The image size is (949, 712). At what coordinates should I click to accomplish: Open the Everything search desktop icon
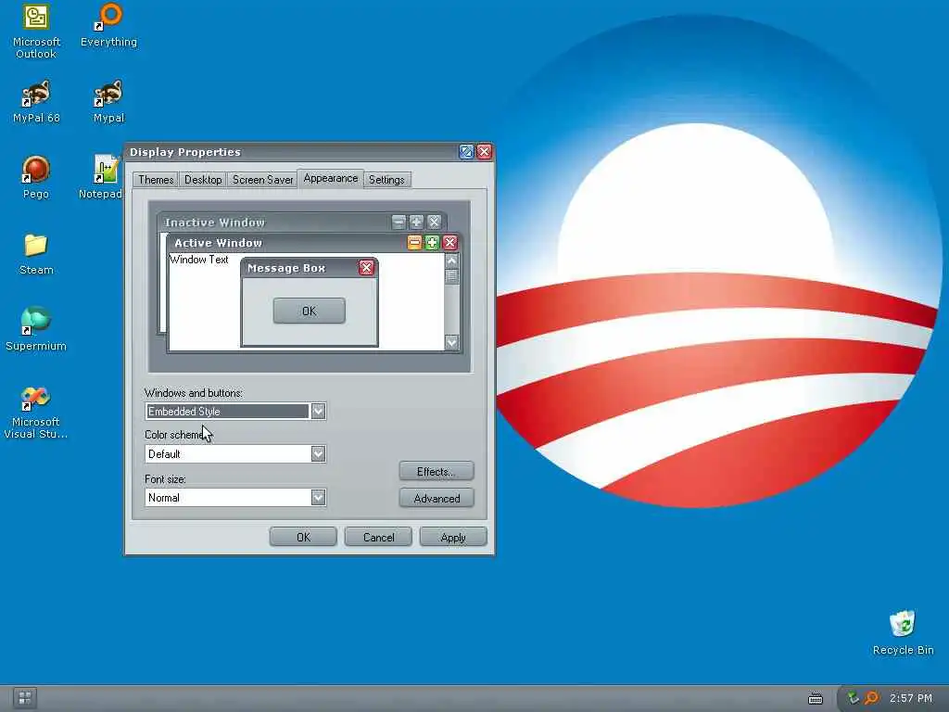109,25
